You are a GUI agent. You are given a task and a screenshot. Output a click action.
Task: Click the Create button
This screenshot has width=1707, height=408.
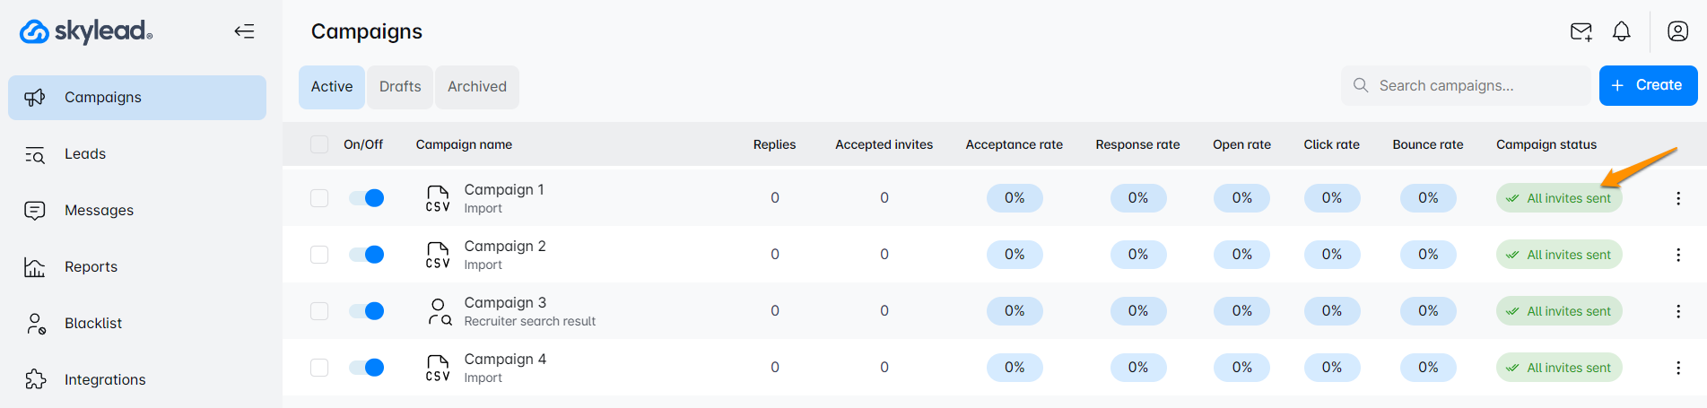pyautogui.click(x=1648, y=85)
